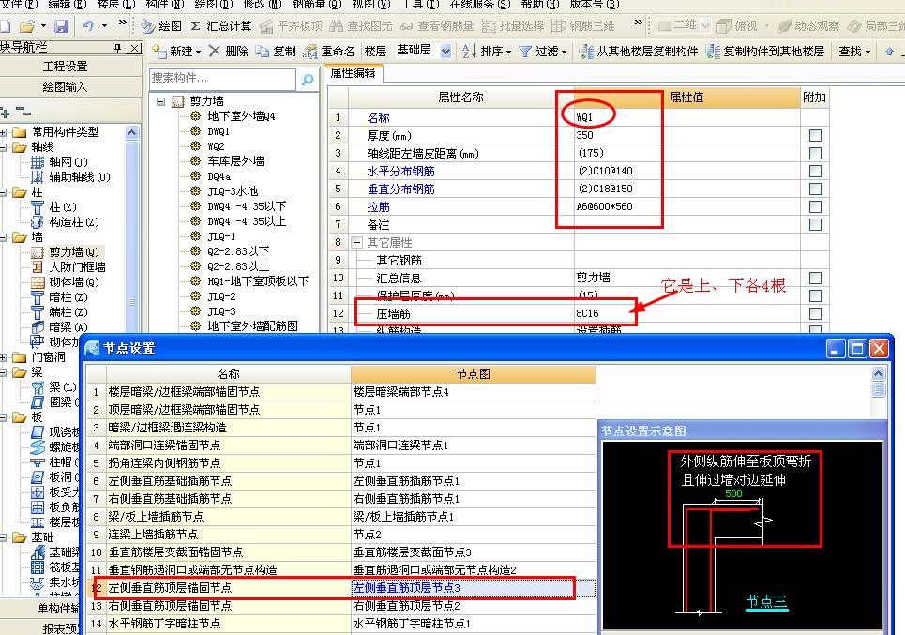Tick the 水平分布钢筋 附加 checkbox
Screen dimensions: 905x635
coord(815,171)
